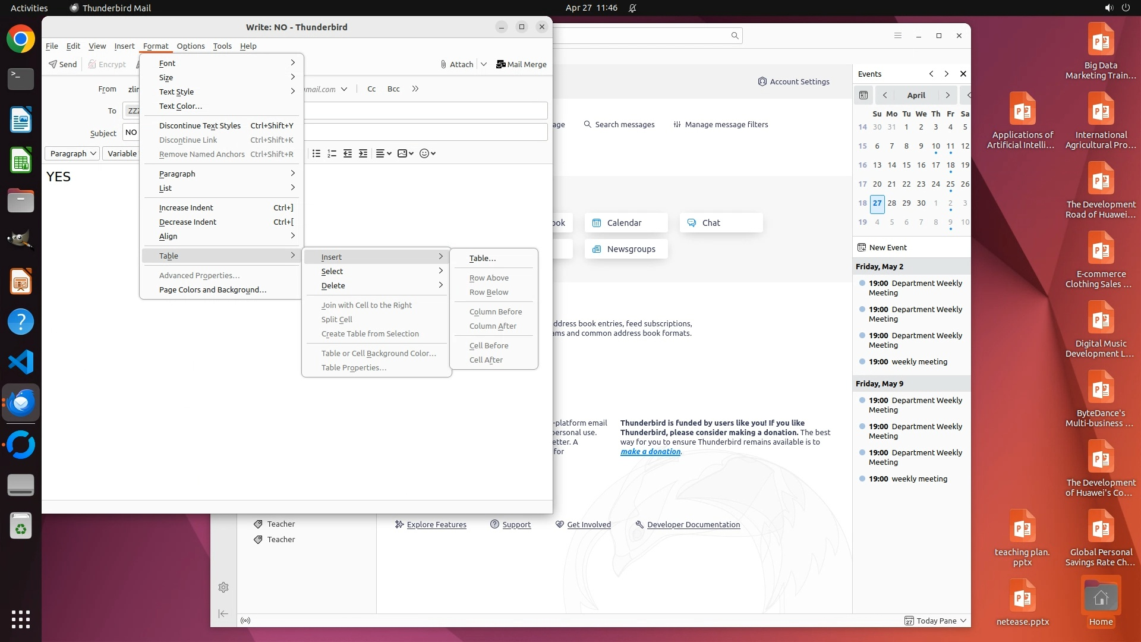Apply numbered list from formatting toolbar
This screenshot has height=642, width=1141.
pyautogui.click(x=332, y=153)
